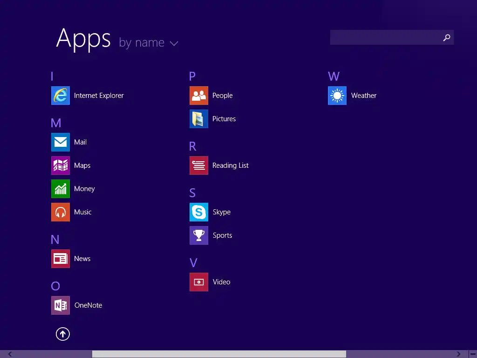Open the Skype app icon

coord(198,212)
